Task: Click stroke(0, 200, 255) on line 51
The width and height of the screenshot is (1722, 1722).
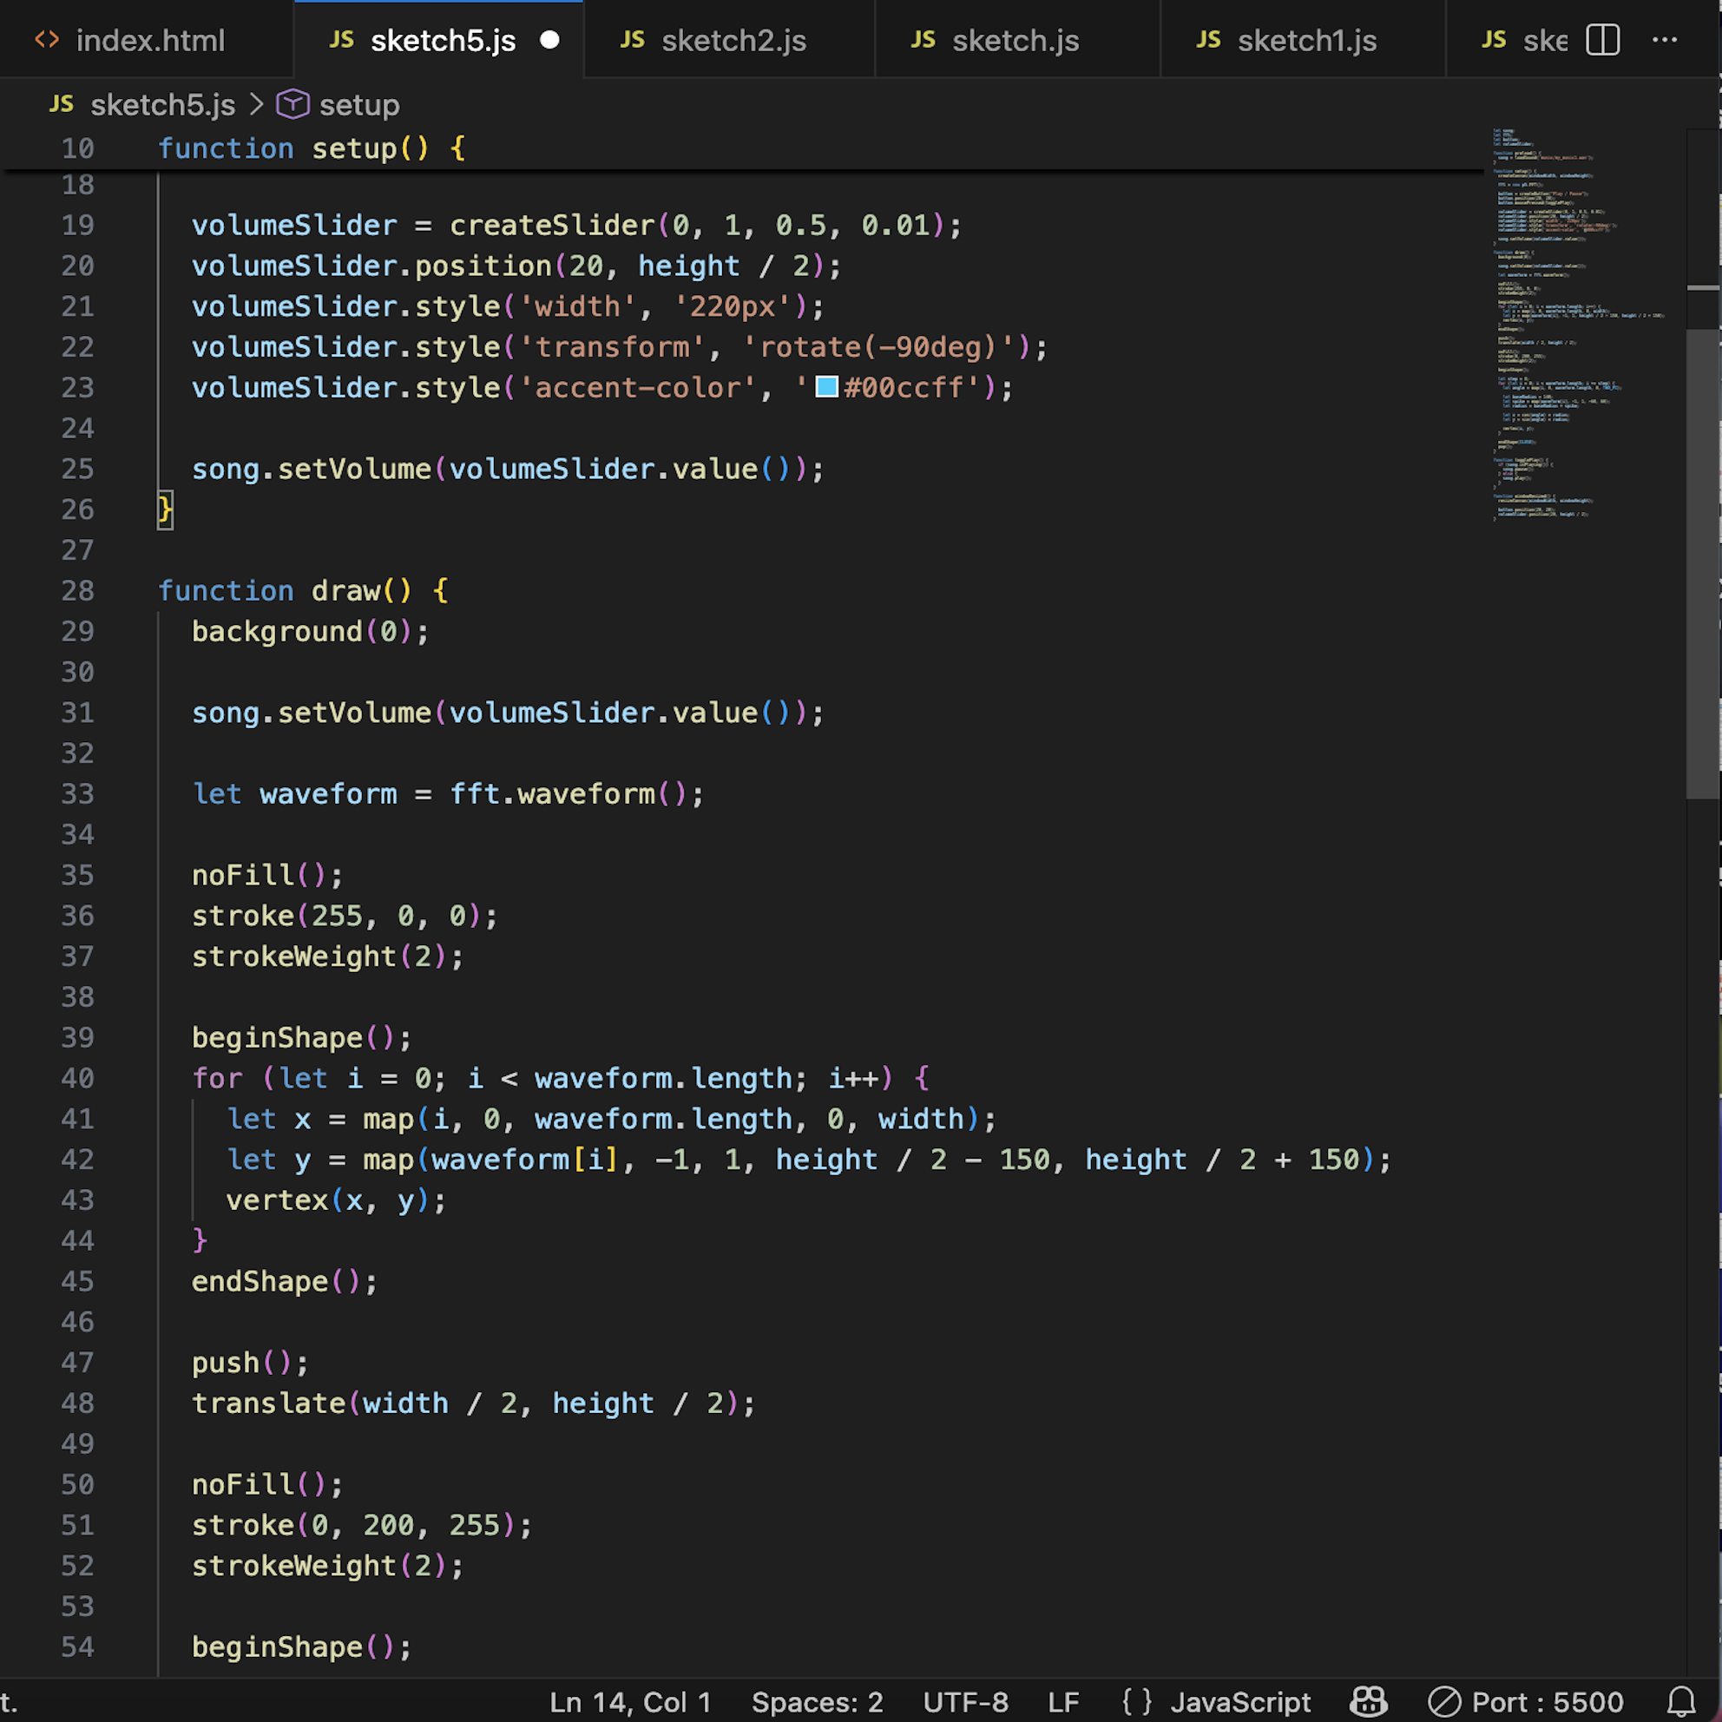Action: pos(362,1525)
